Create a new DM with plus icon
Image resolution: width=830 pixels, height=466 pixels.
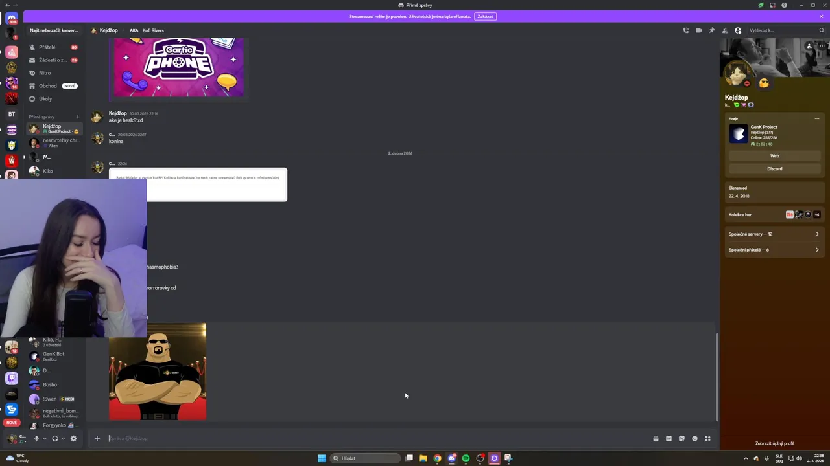78,117
